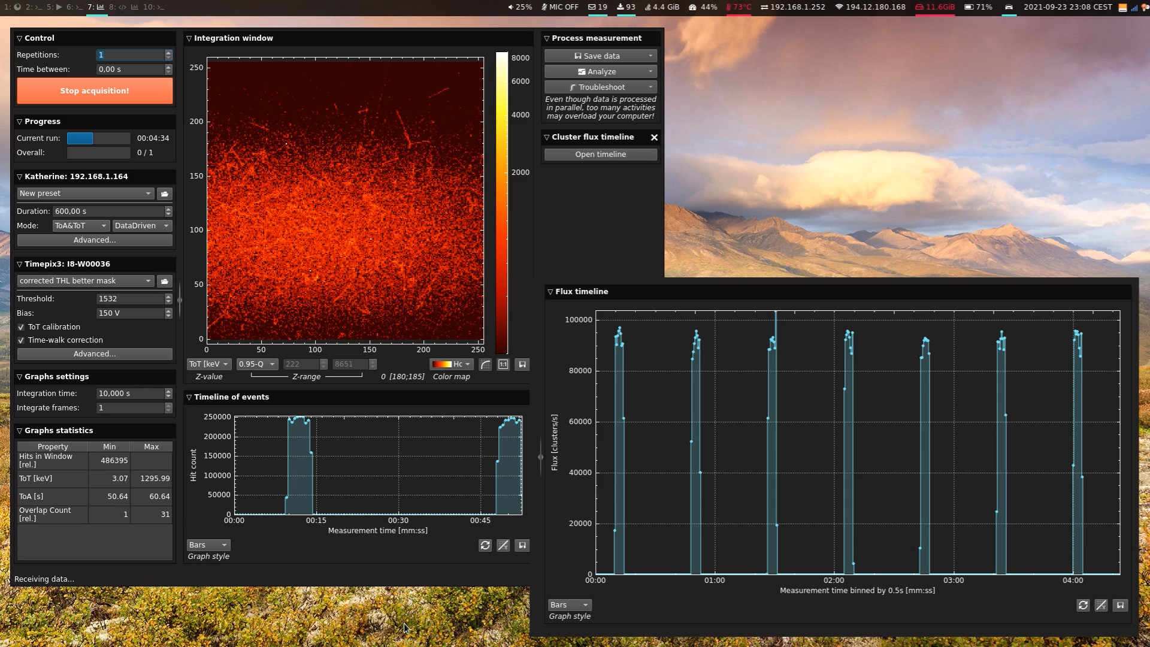Screen dimensions: 1150x647
Task: Open the Hc color map dropdown
Action: tap(452, 364)
